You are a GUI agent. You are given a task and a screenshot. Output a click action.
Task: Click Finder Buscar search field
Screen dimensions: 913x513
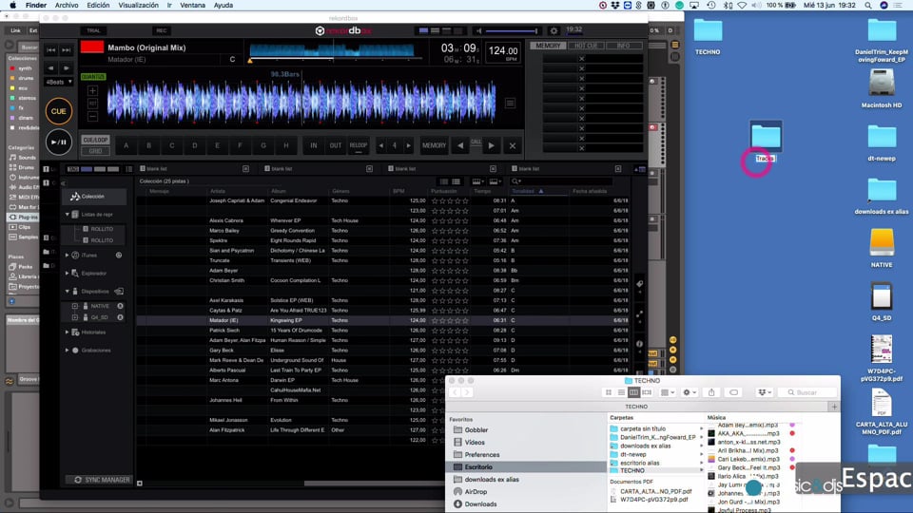click(809, 392)
